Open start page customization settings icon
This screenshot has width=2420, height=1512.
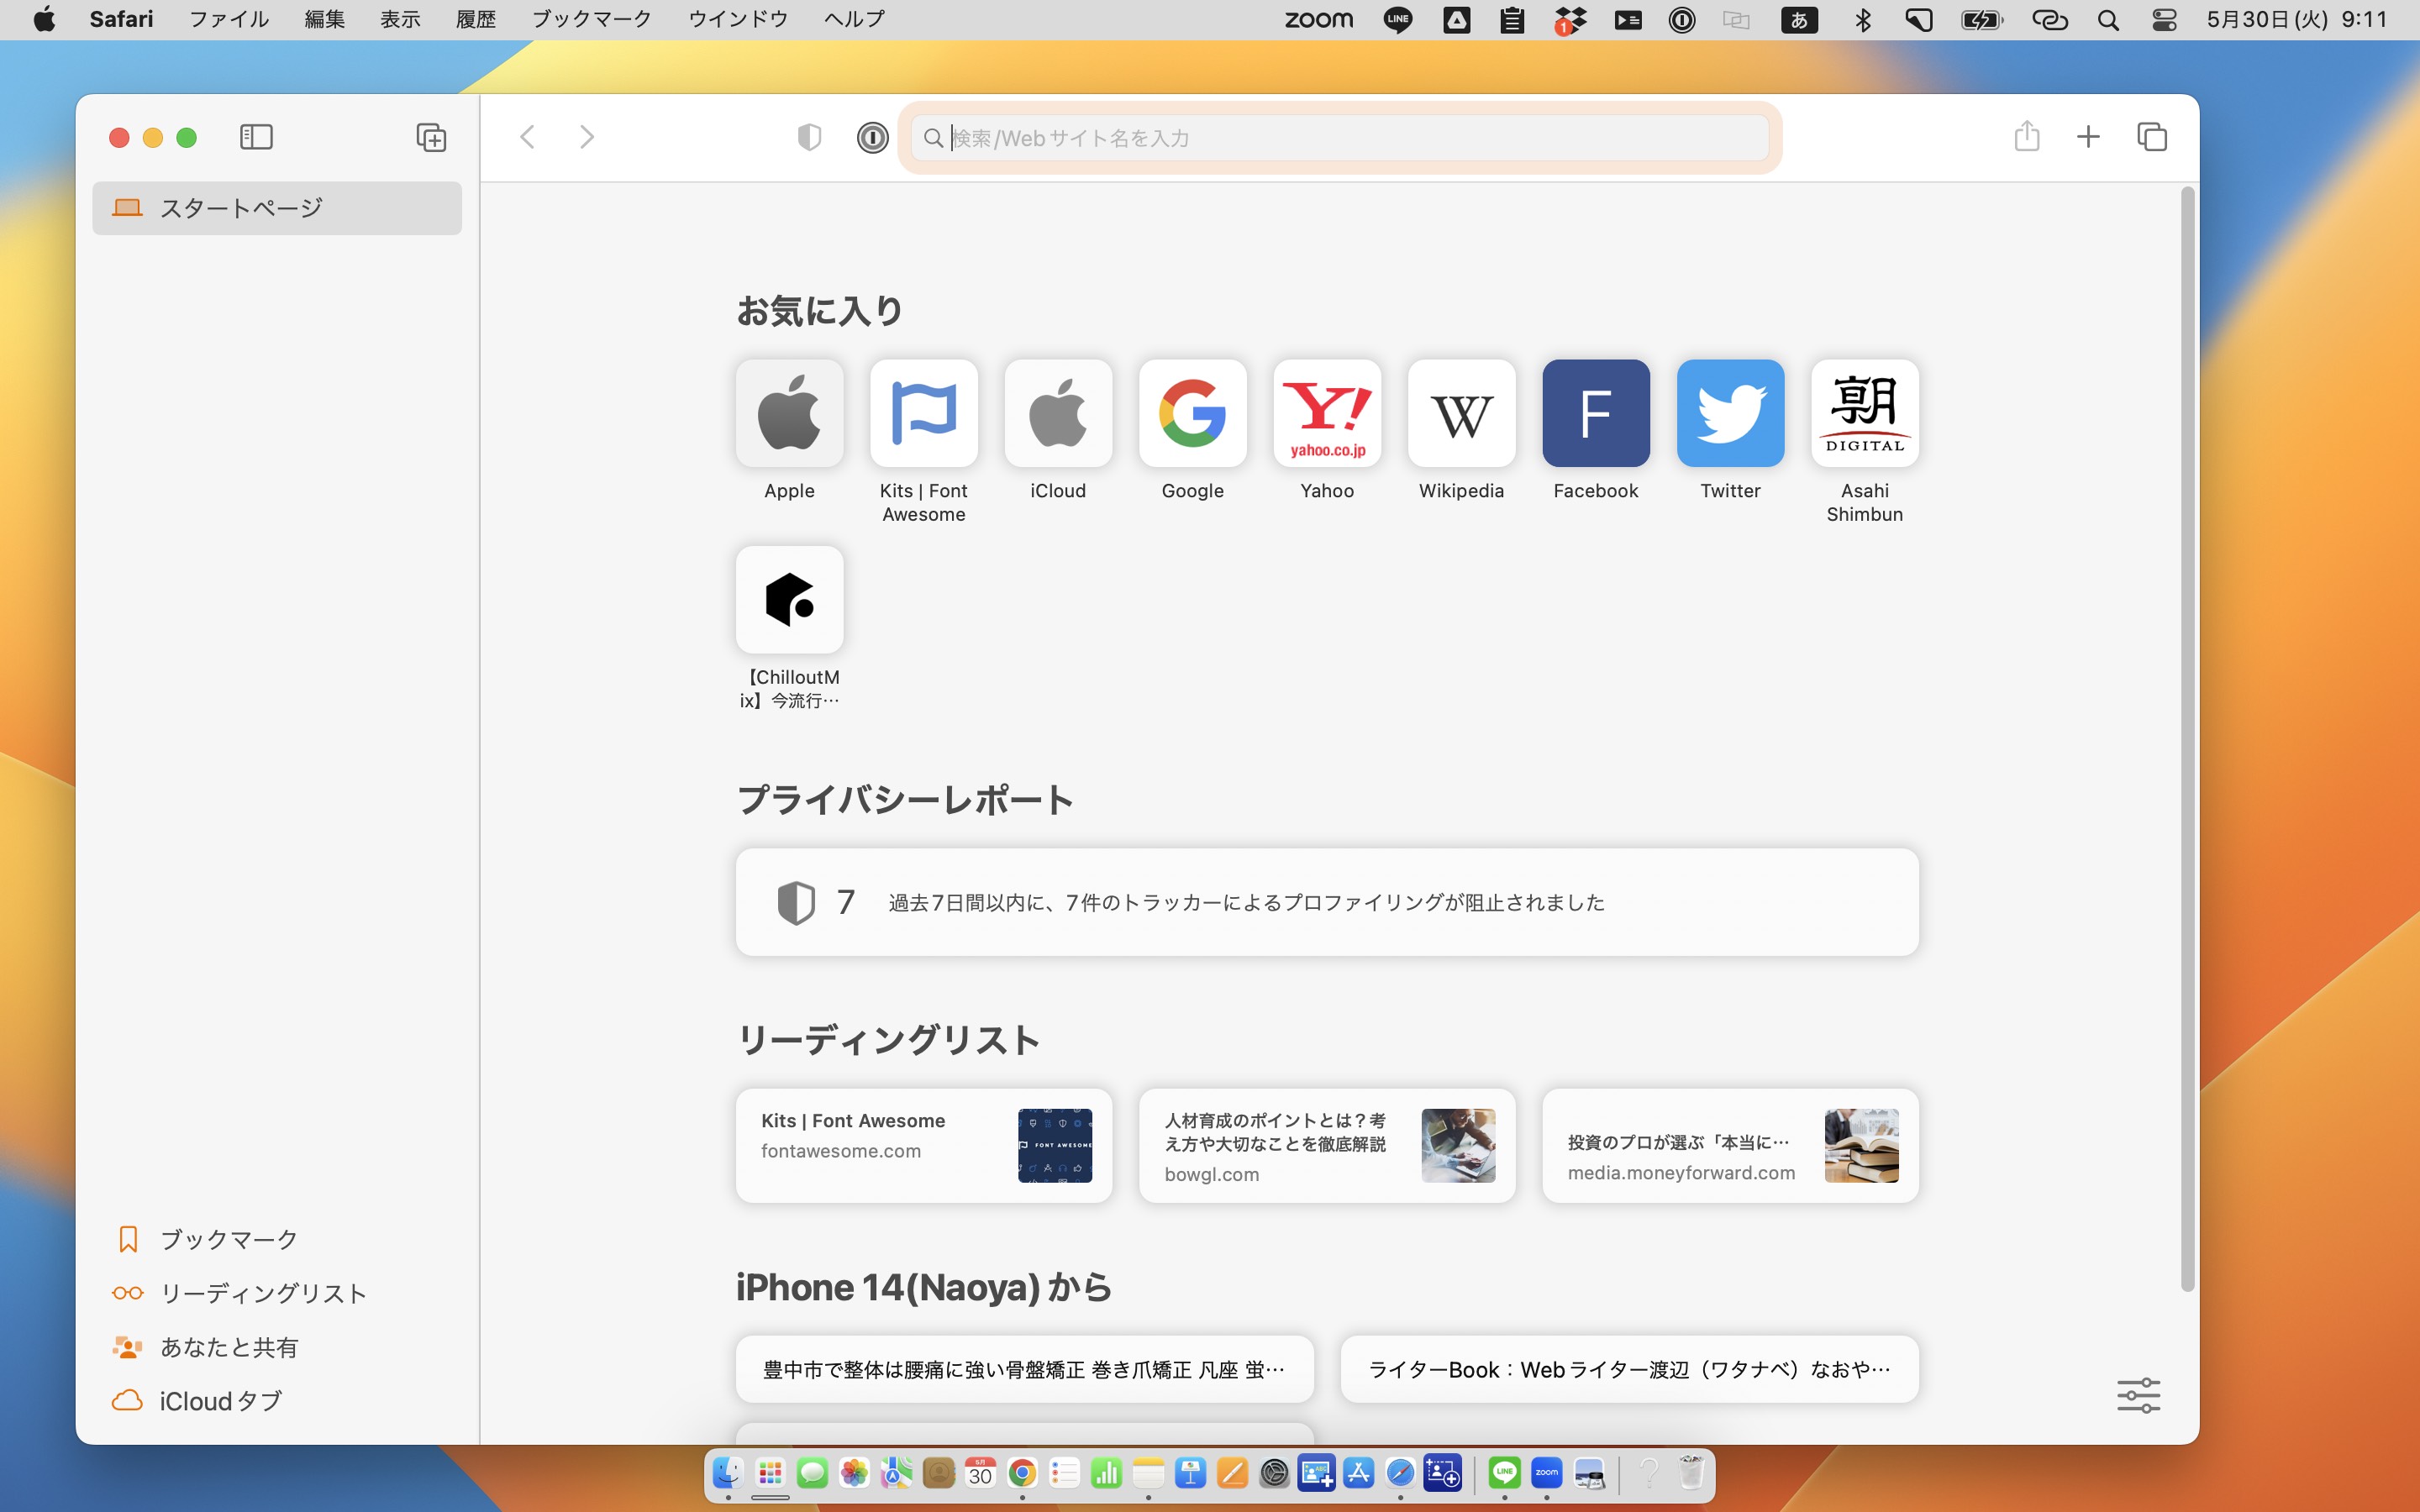point(2138,1395)
